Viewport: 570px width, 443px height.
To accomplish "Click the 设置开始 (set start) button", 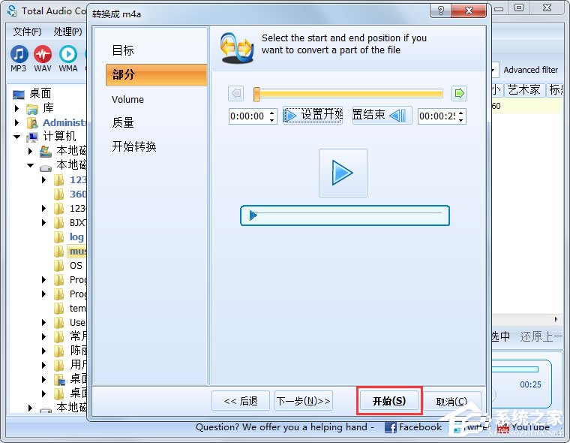I will pos(313,116).
